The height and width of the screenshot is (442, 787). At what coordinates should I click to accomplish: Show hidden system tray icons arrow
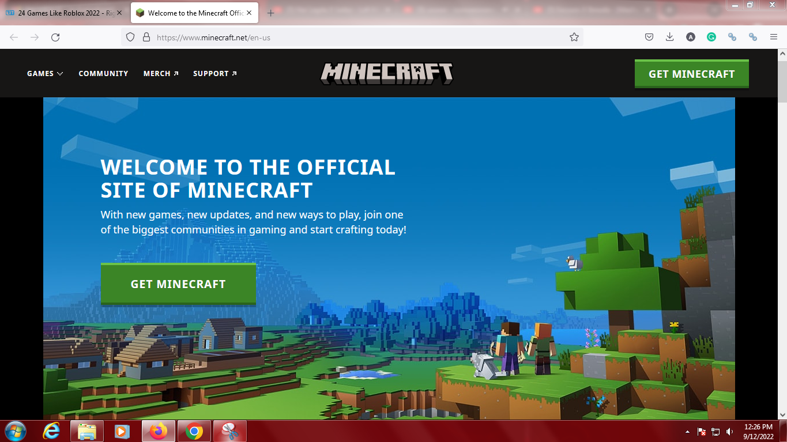[x=687, y=432]
